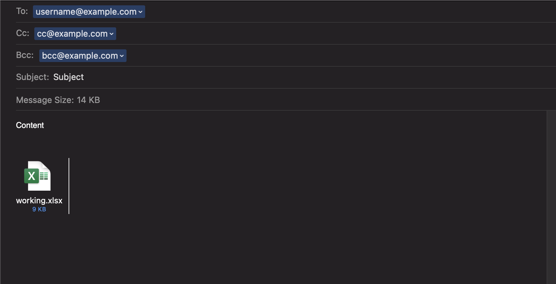
Task: Click the vertical scrollbar track of message body
Action: point(551,197)
